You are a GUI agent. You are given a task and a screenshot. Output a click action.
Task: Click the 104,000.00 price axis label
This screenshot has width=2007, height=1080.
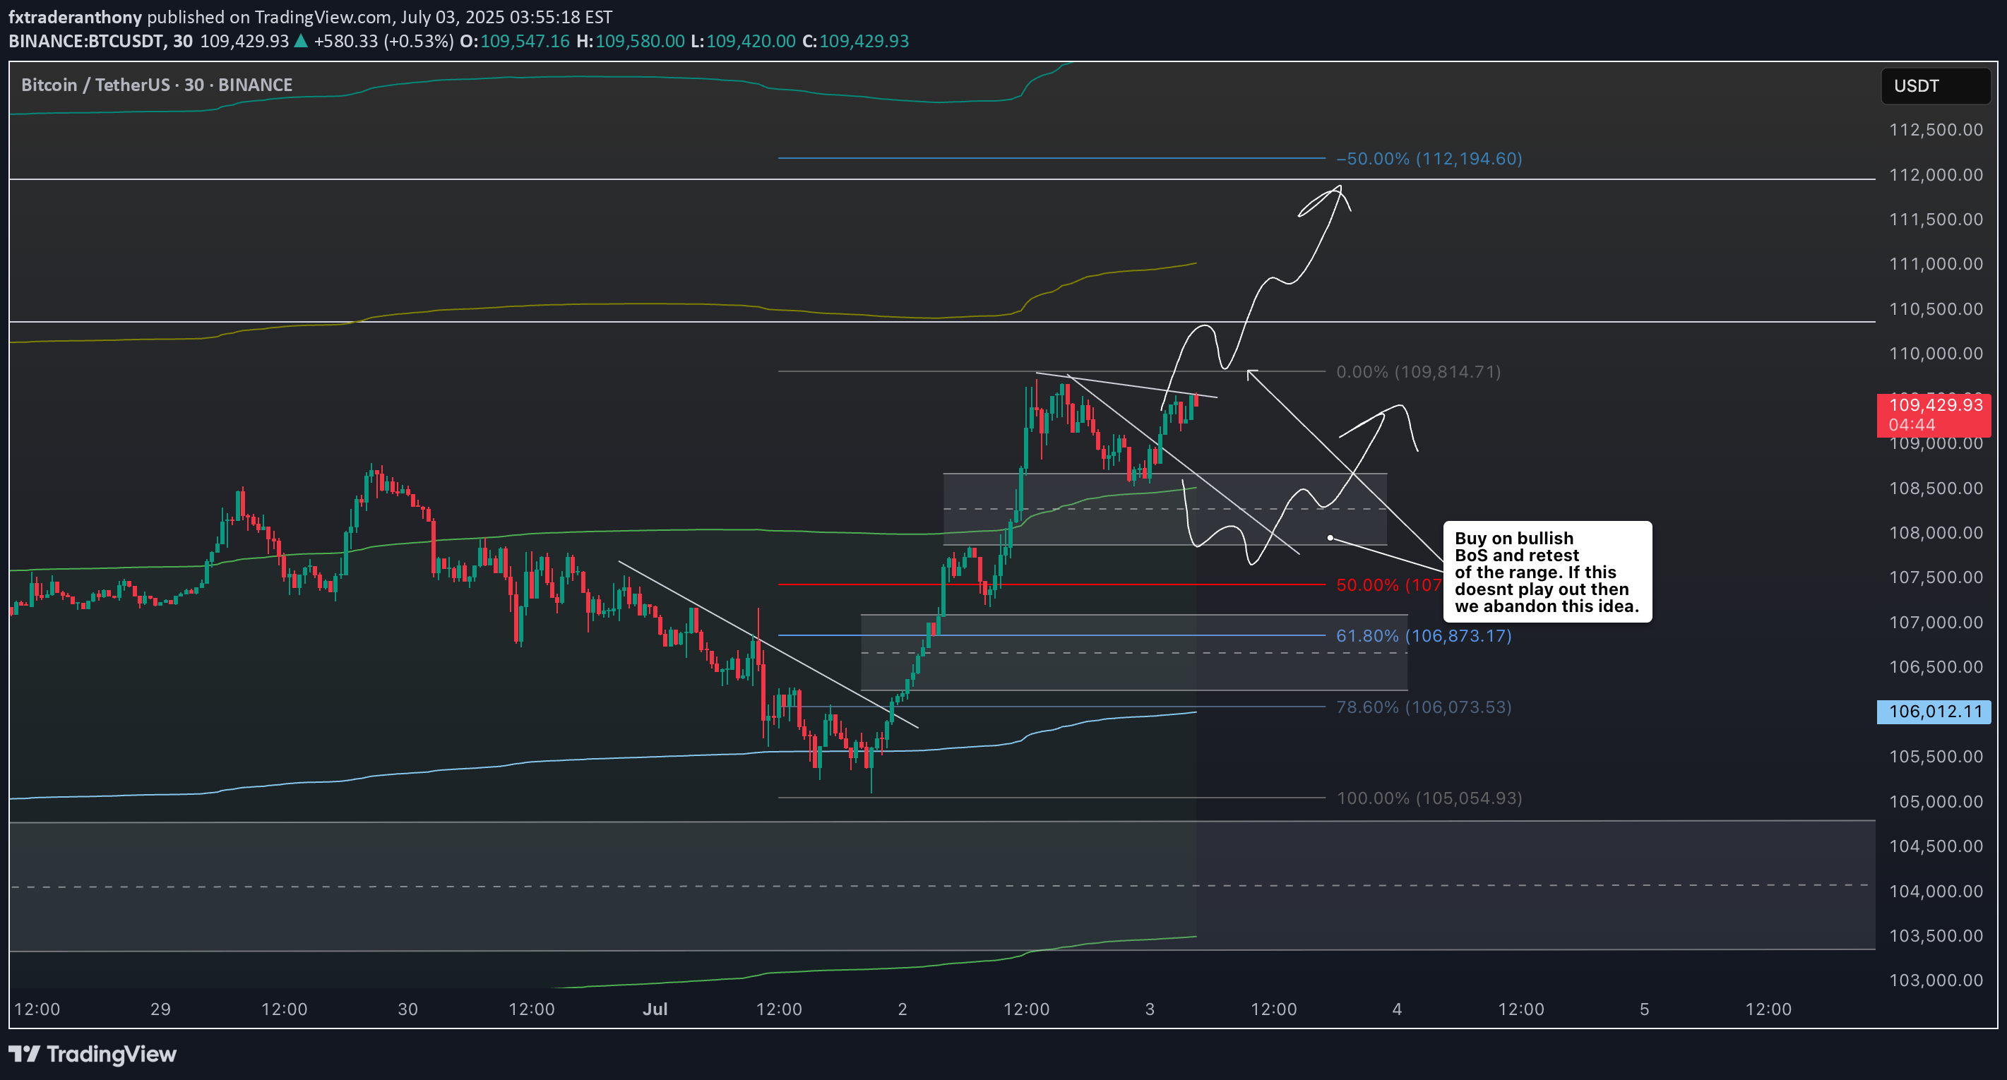click(x=1935, y=891)
